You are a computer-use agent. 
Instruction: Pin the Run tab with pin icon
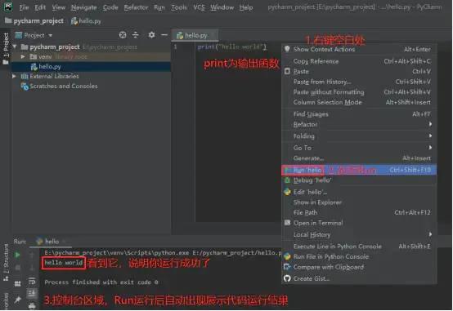tap(17, 300)
